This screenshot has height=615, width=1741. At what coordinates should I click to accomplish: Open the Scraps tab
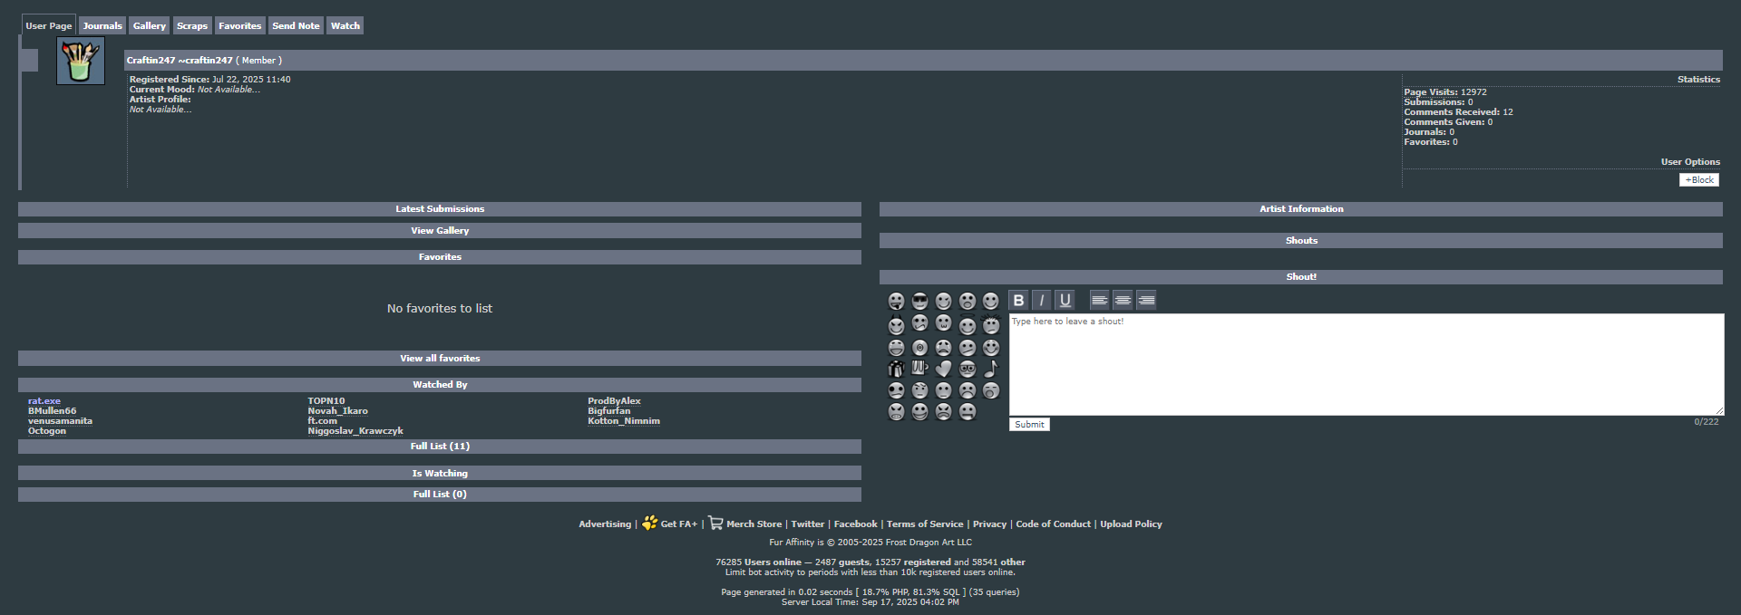point(192,25)
